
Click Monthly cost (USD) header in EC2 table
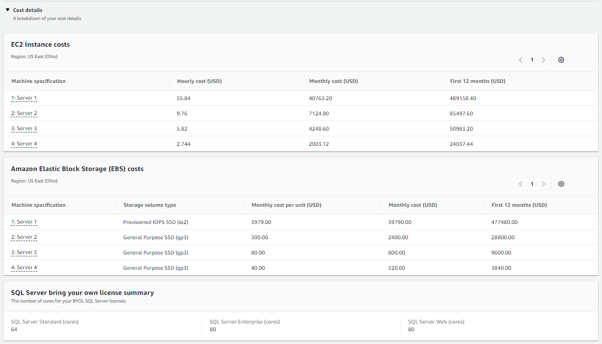pos(333,81)
